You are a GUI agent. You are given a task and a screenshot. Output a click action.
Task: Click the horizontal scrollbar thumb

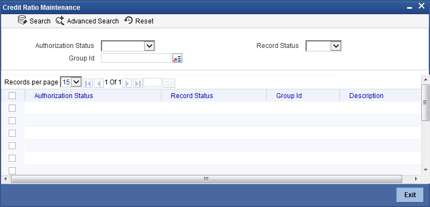click(206, 179)
